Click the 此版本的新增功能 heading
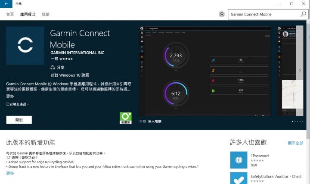This screenshot has width=310, height=184. (31, 143)
